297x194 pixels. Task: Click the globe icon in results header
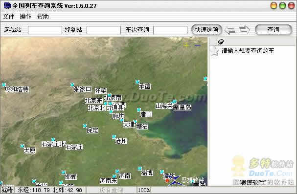point(221,42)
